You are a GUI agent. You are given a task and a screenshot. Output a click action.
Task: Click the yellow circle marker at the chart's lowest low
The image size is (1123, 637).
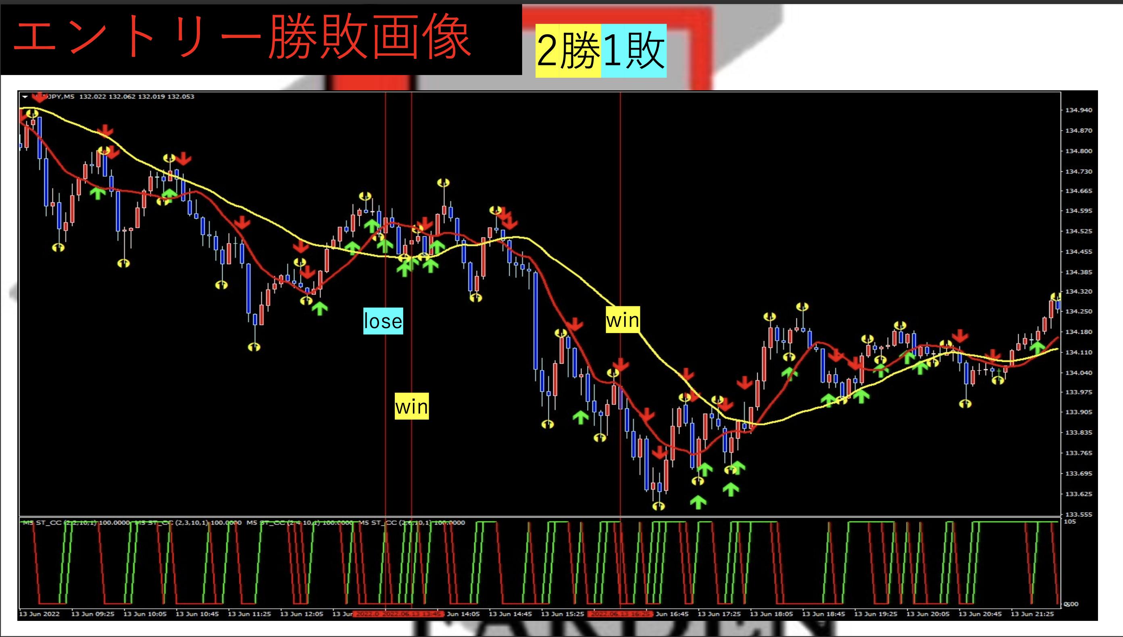658,506
